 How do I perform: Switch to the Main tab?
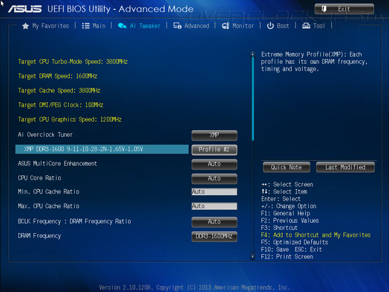pyautogui.click(x=94, y=26)
